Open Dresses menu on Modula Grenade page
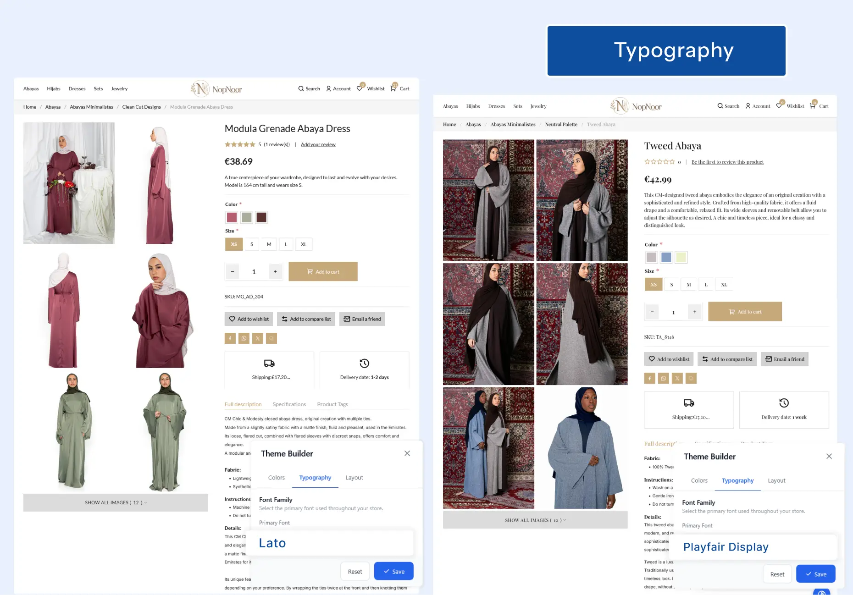The width and height of the screenshot is (853, 595). click(77, 89)
